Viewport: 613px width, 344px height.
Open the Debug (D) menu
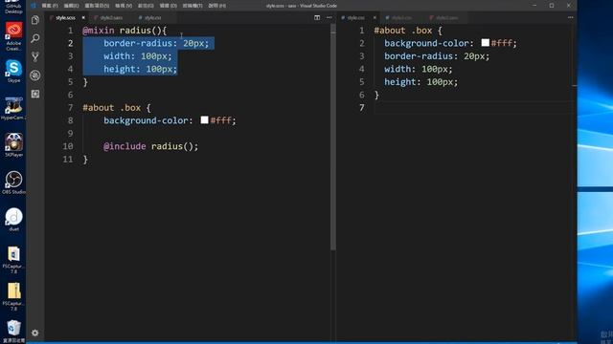point(169,6)
